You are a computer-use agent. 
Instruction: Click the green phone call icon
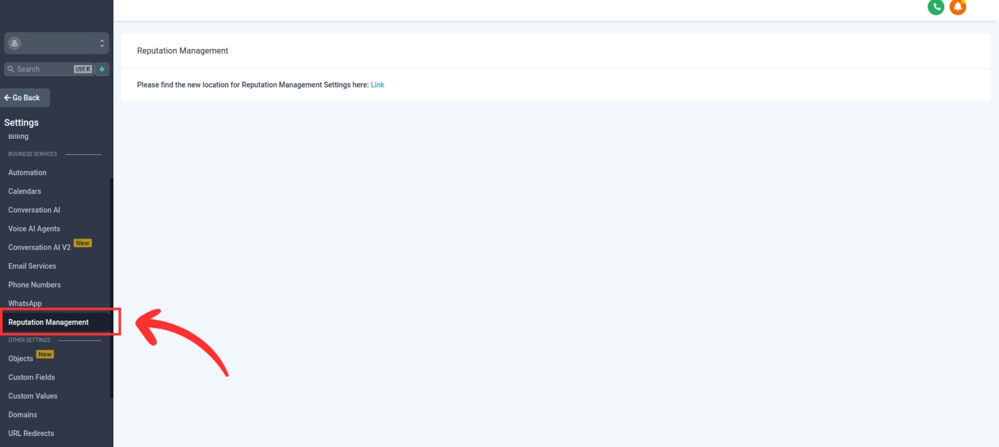[x=935, y=7]
